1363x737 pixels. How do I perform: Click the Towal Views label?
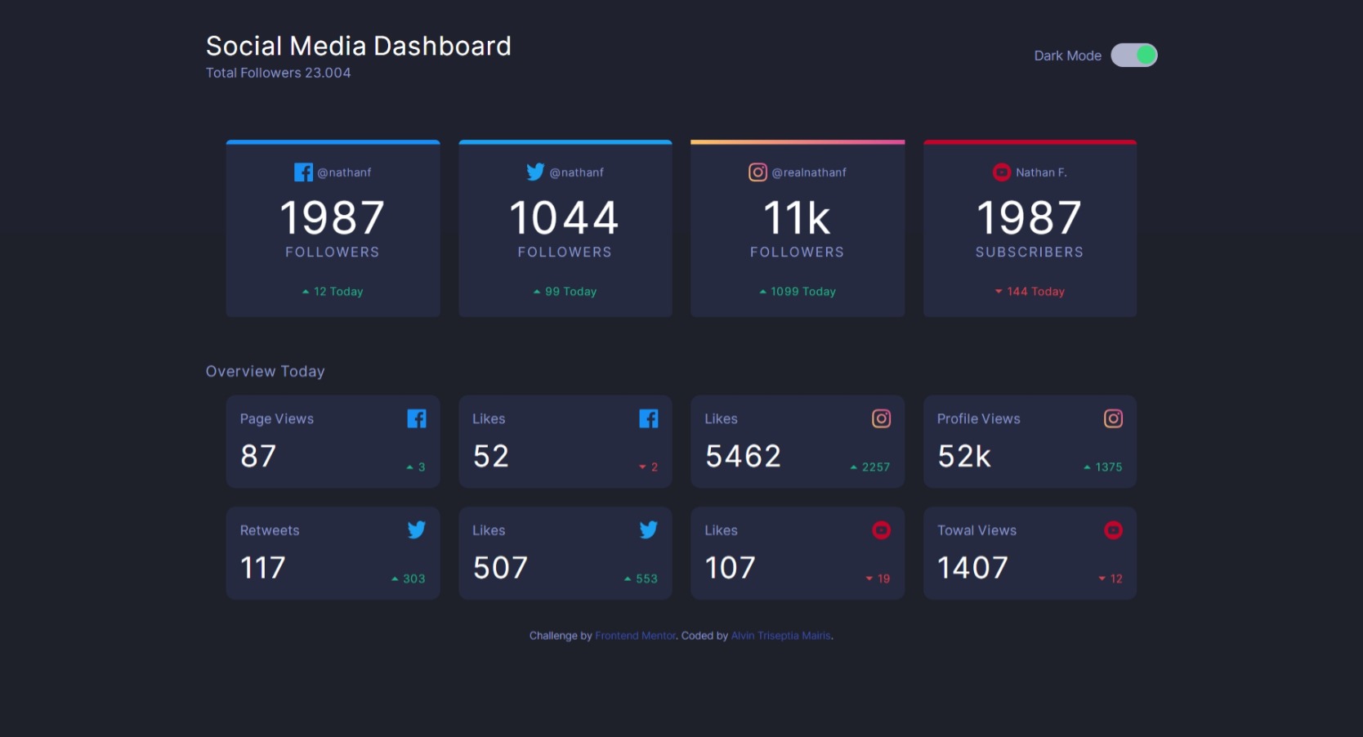(977, 530)
